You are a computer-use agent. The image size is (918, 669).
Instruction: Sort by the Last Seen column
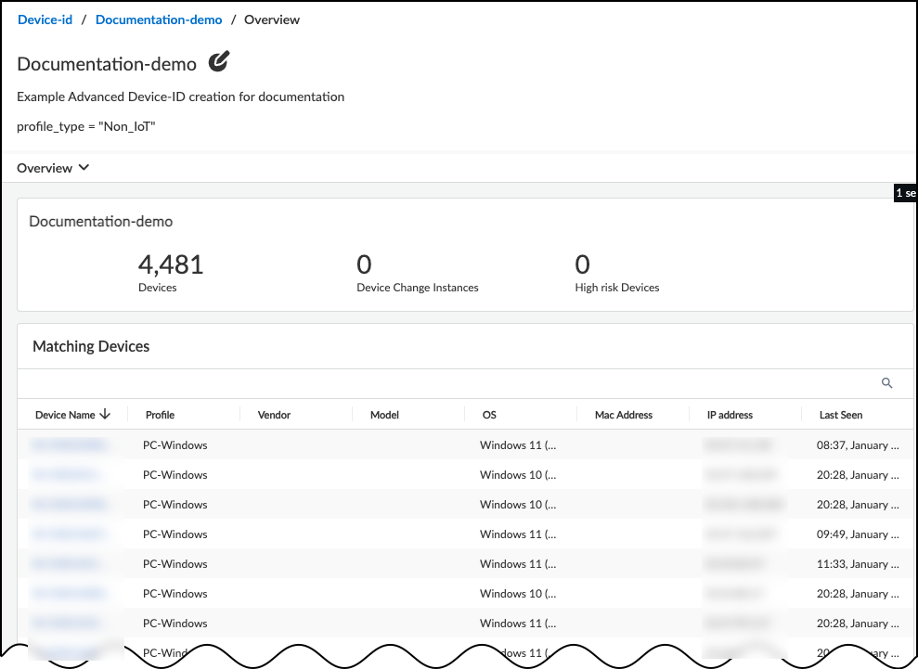pos(840,415)
